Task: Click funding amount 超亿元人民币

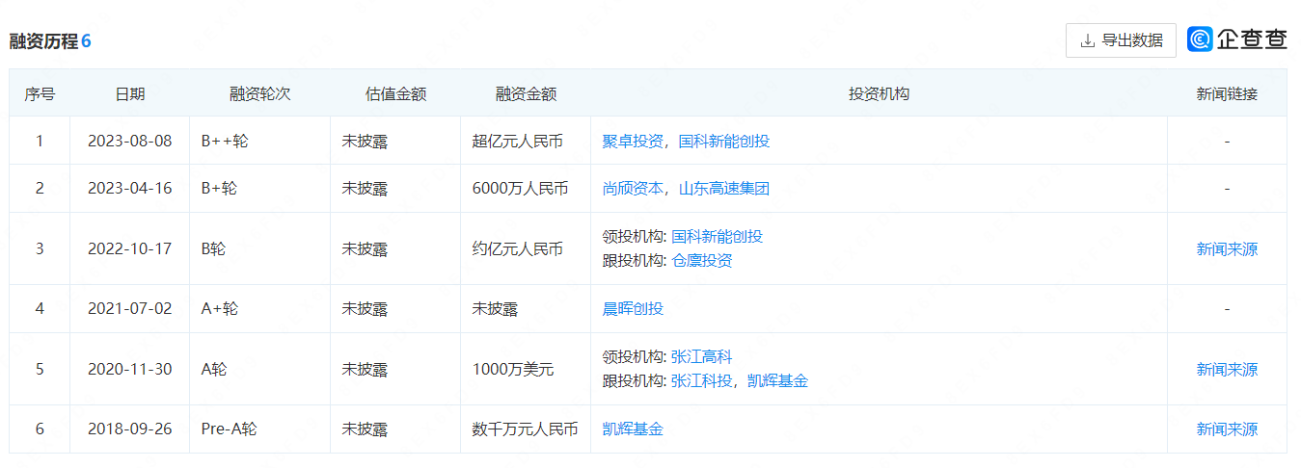Action: click(518, 141)
